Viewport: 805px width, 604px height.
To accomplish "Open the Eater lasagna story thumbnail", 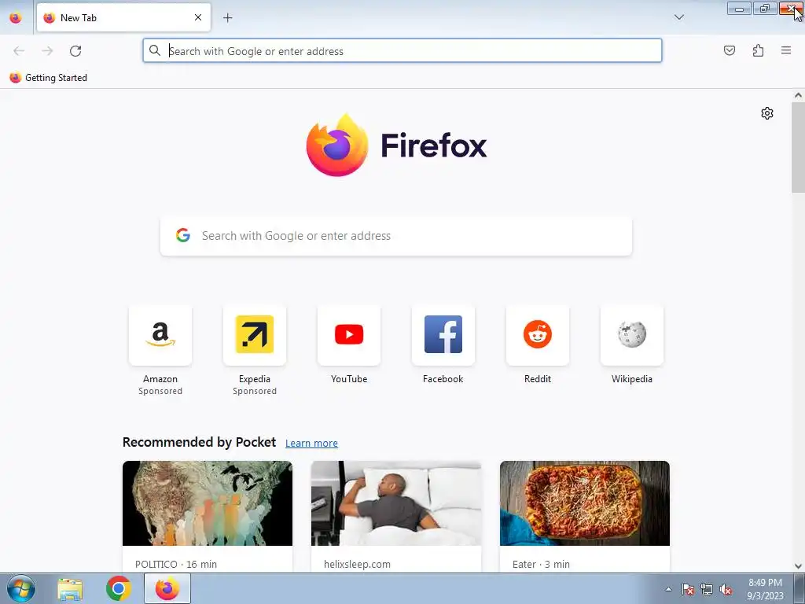I will [x=585, y=503].
